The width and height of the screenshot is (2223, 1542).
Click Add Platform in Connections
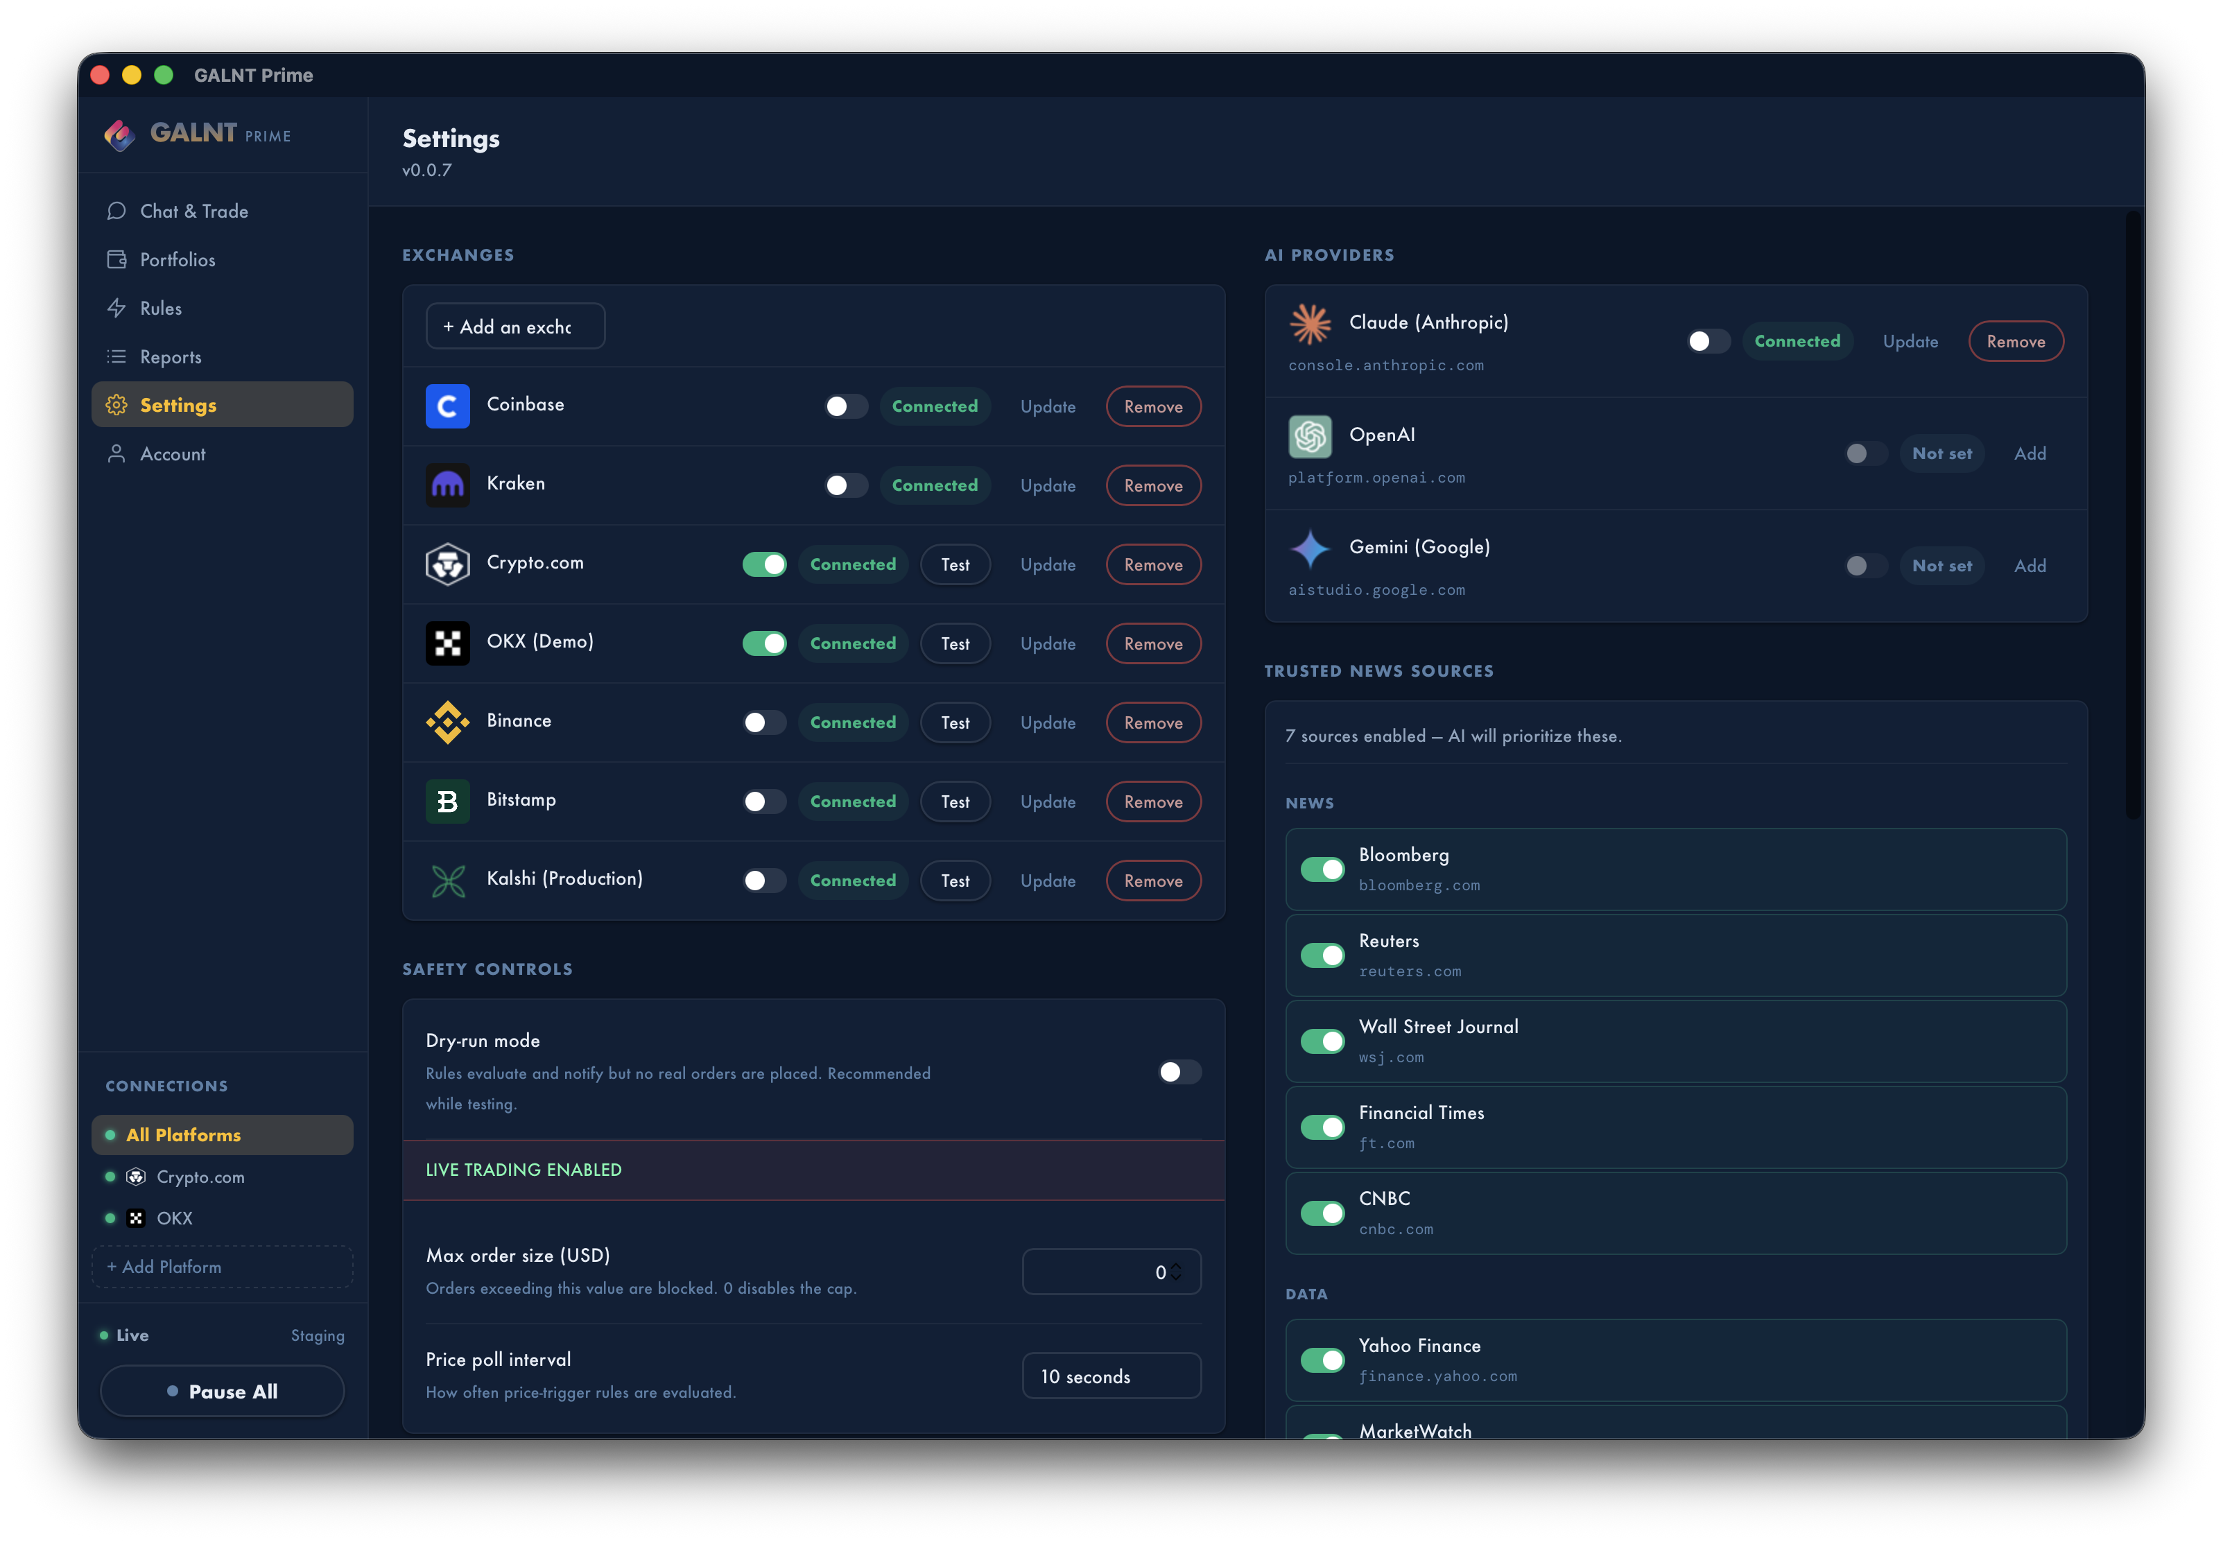(222, 1267)
